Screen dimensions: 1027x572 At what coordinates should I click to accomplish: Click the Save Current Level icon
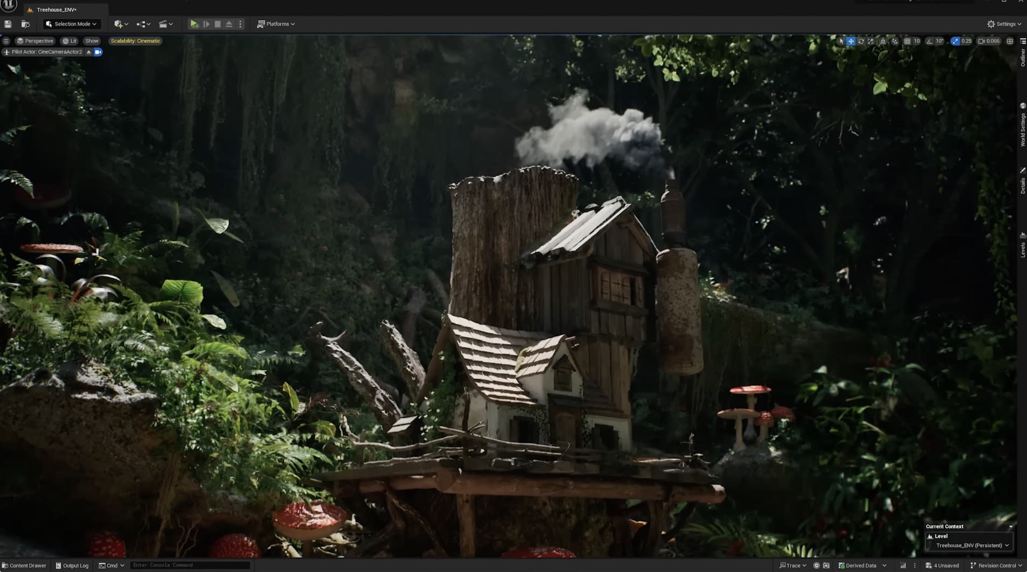8,24
